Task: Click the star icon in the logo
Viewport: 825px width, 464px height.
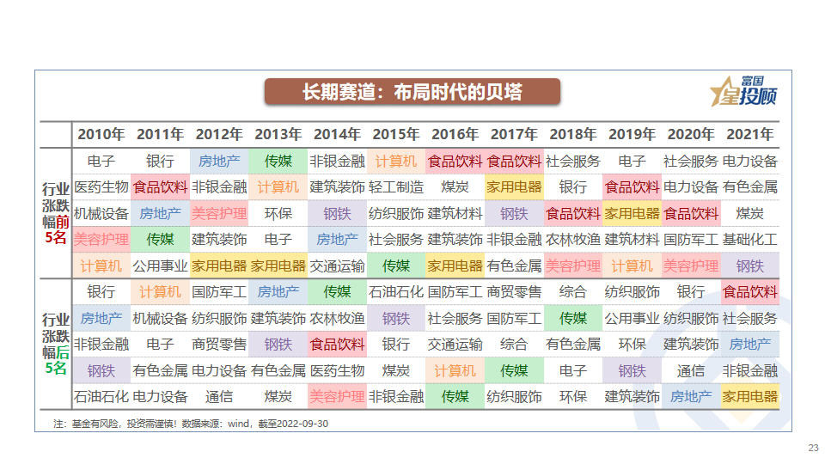Action: [720, 95]
